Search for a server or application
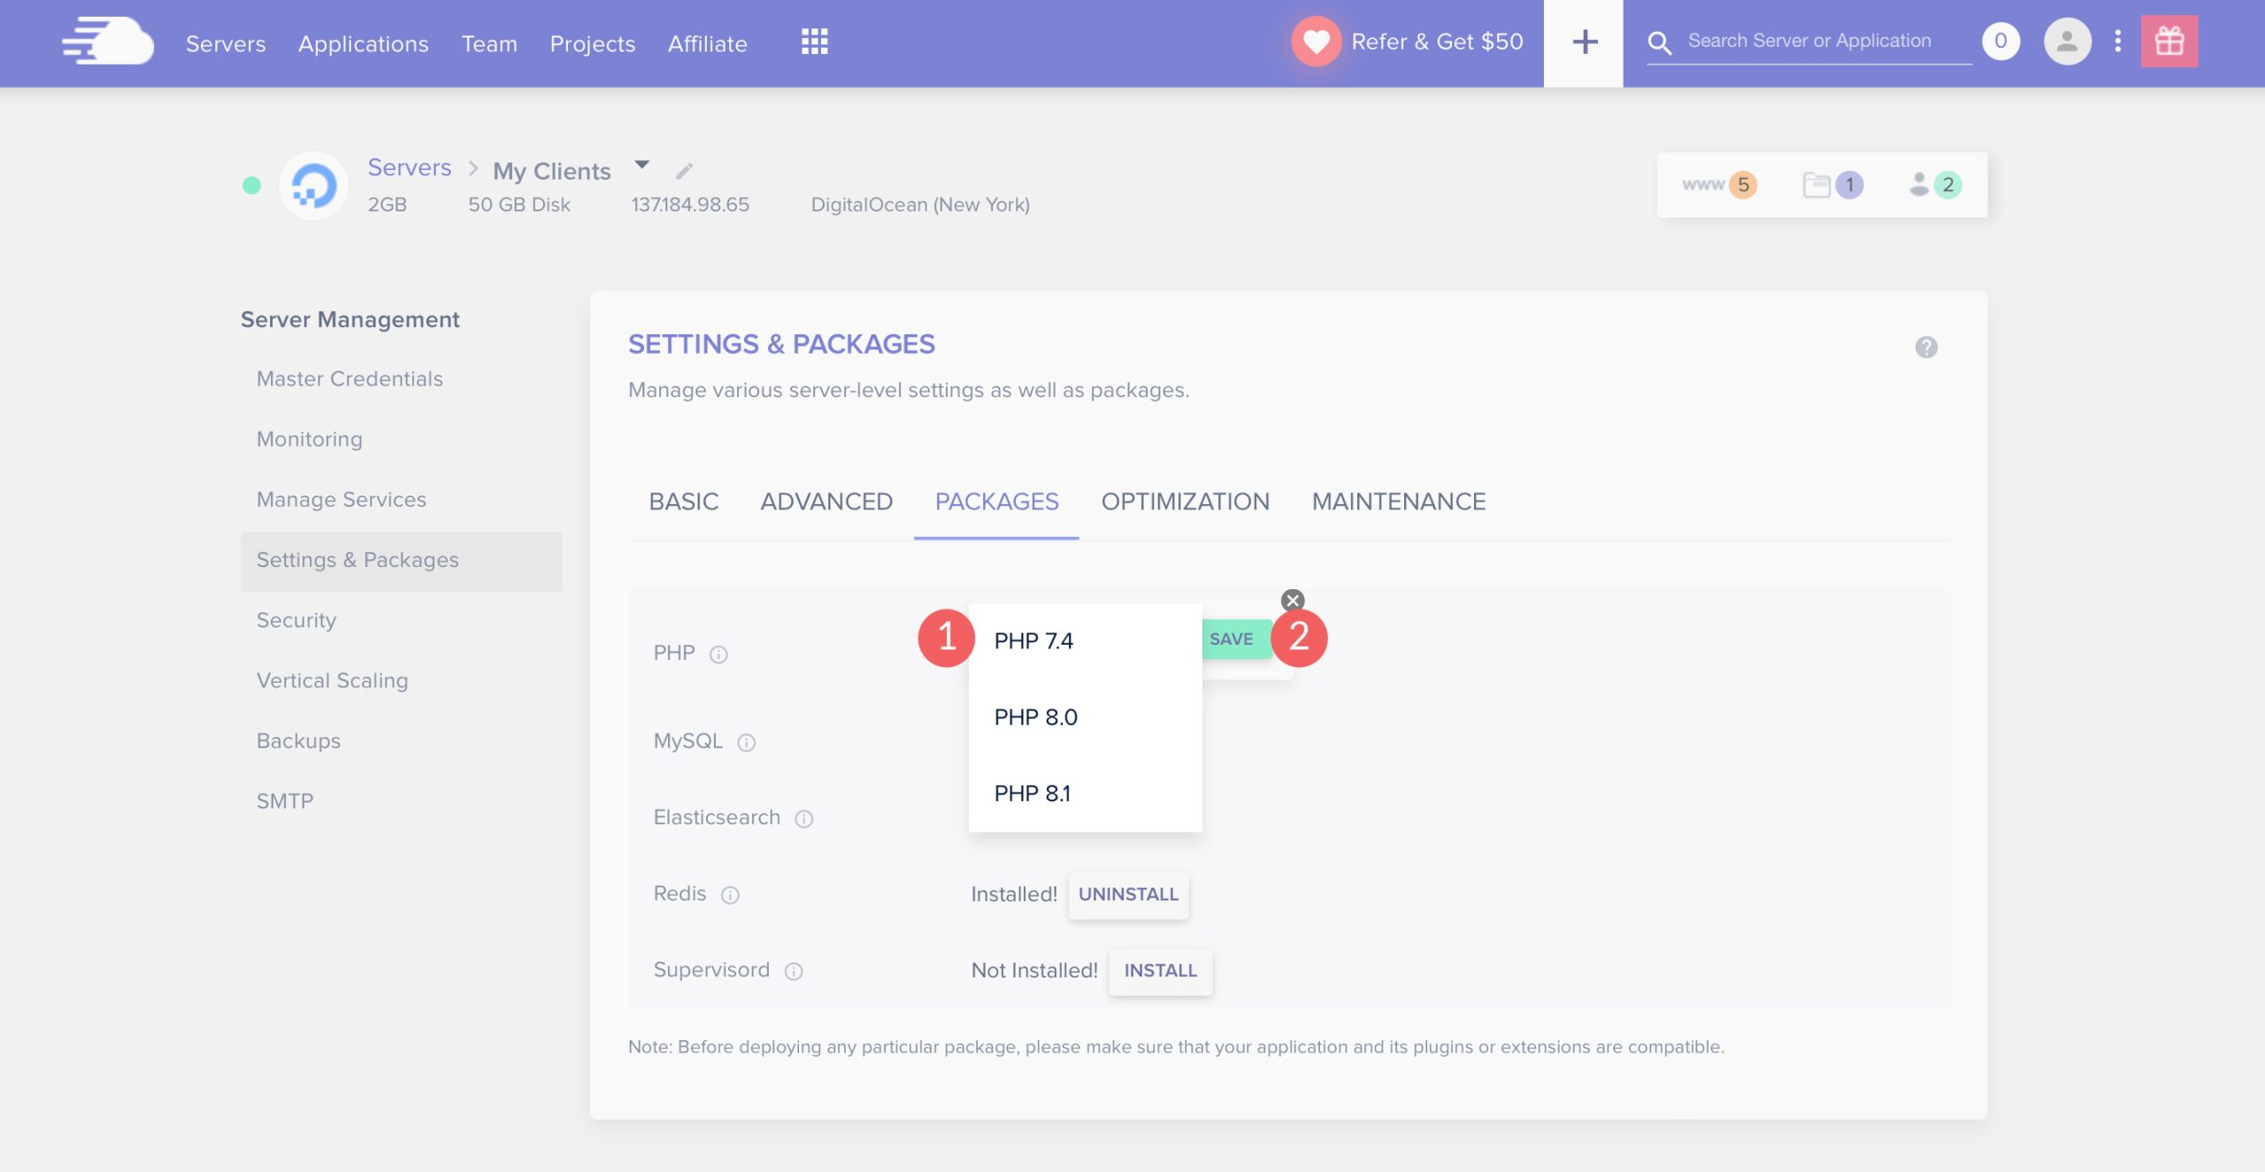 point(1809,41)
